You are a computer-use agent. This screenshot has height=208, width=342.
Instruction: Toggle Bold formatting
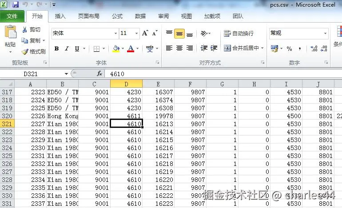(x=56, y=49)
